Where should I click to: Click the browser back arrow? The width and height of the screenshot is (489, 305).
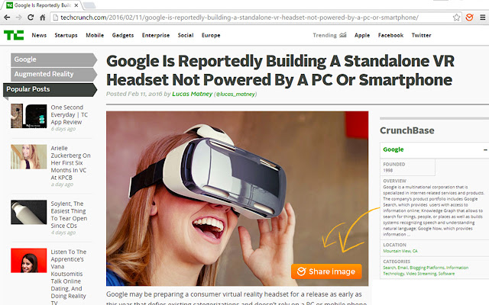tap(7, 18)
